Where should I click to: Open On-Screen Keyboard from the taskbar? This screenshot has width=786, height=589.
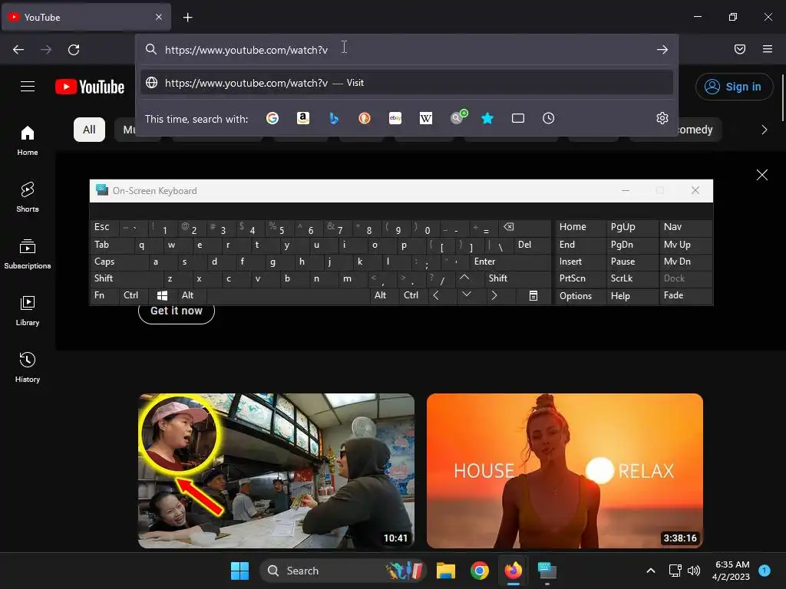click(x=547, y=571)
